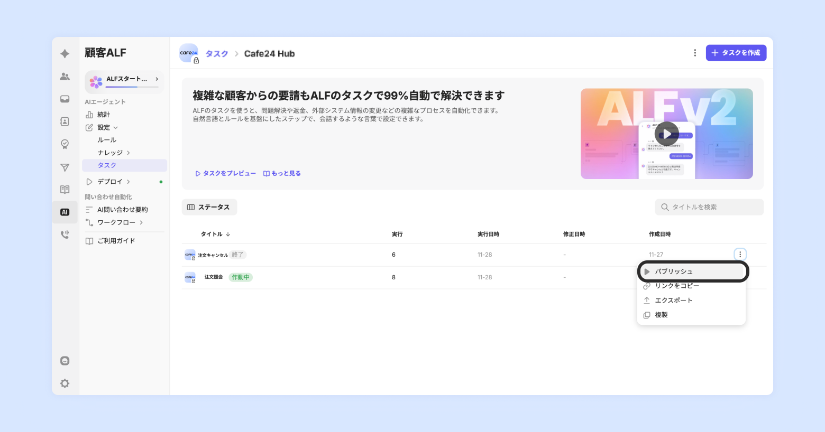The image size is (825, 432).
Task: Open the ALFスタート progress card
Action: (125, 82)
